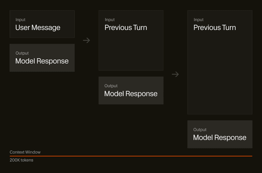Viewport: 262px width, 173px height.
Task: Click the Input label in the middle column
Action: click(110, 20)
